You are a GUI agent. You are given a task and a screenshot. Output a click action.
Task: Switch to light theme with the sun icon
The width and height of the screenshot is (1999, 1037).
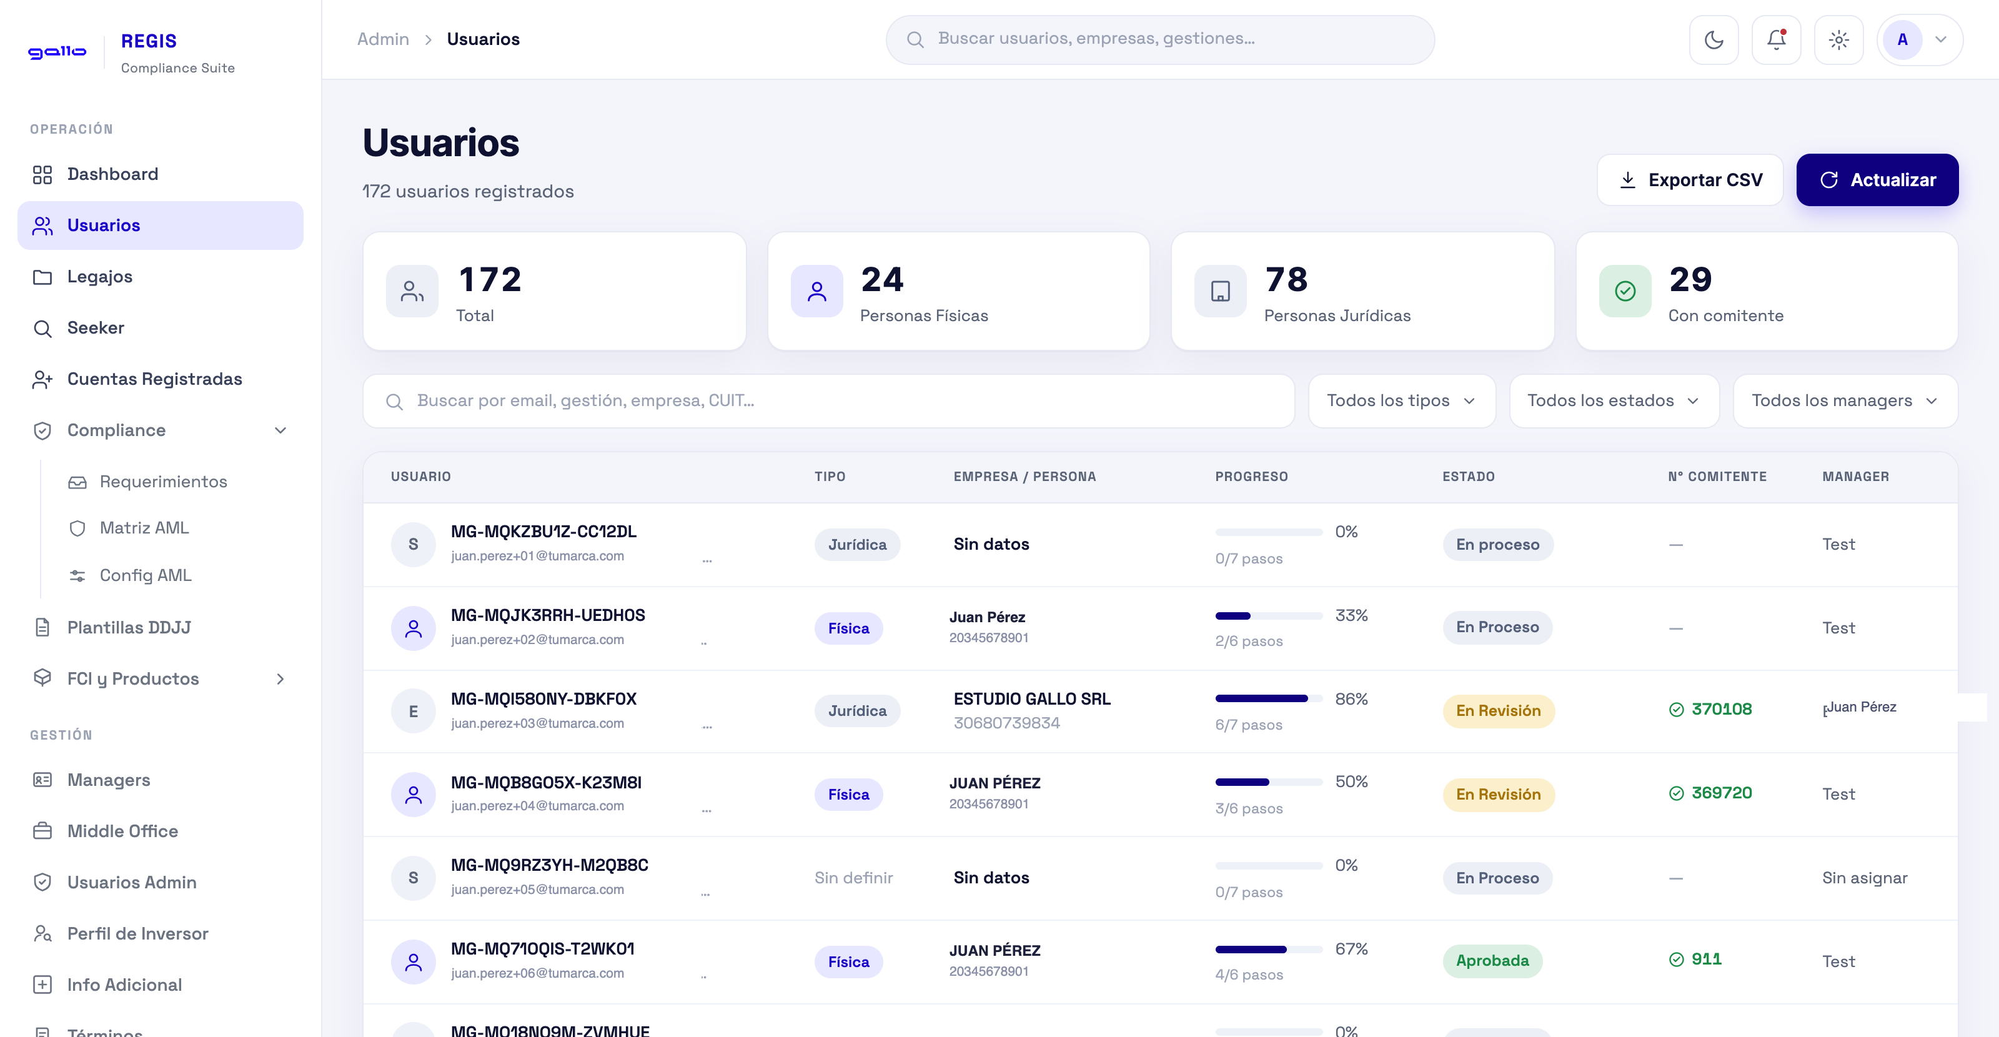click(x=1838, y=39)
